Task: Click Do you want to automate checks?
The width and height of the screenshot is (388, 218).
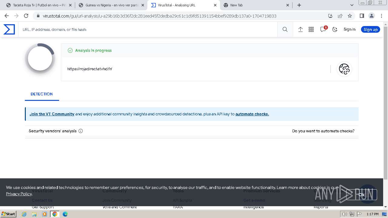Action: (x=323, y=131)
